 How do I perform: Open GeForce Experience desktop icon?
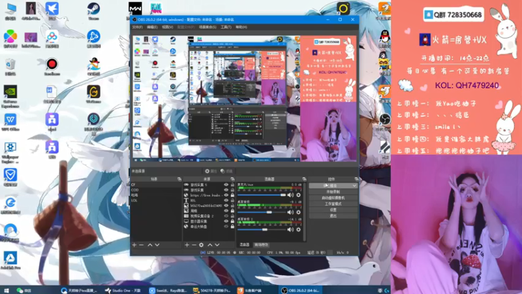tap(10, 96)
